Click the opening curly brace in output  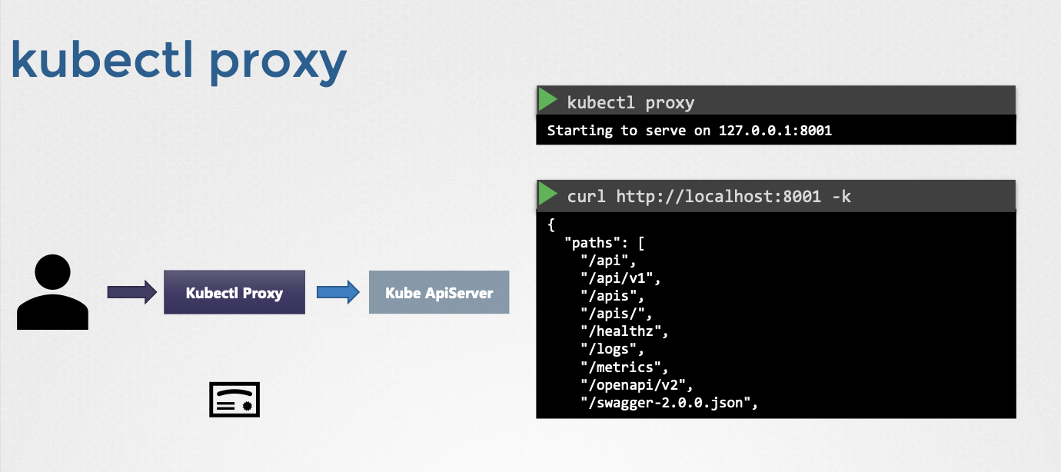click(x=551, y=225)
